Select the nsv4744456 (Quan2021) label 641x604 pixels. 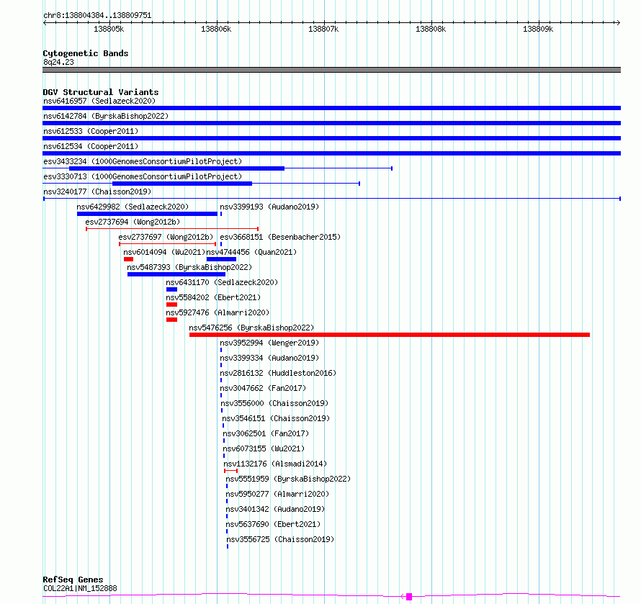tap(251, 252)
